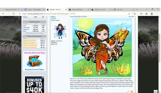Open Easter Event Overview announcement

(30, 47)
